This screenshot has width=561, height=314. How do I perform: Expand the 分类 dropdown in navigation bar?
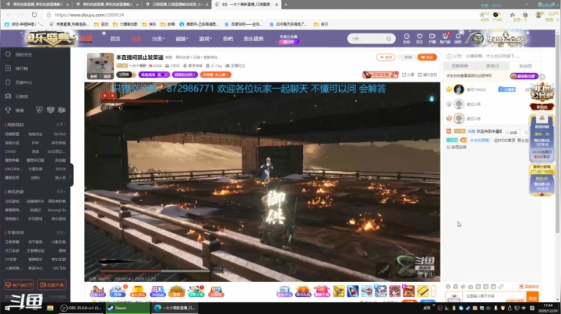[158, 39]
